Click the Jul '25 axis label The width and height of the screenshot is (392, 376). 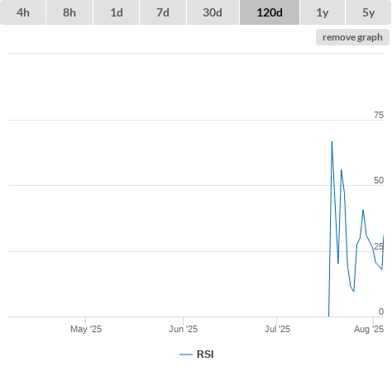pyautogui.click(x=277, y=329)
